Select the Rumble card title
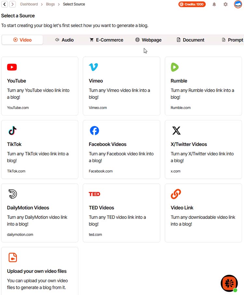Viewport: 244px width, 295px height. click(x=179, y=81)
